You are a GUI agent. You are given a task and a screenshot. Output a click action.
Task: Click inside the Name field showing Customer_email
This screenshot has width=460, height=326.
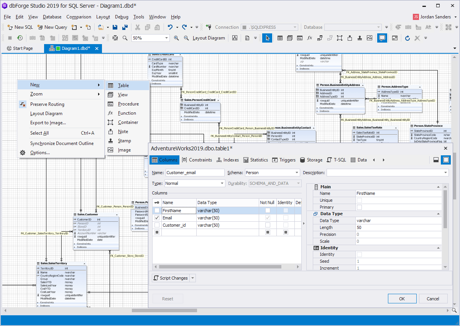point(194,173)
